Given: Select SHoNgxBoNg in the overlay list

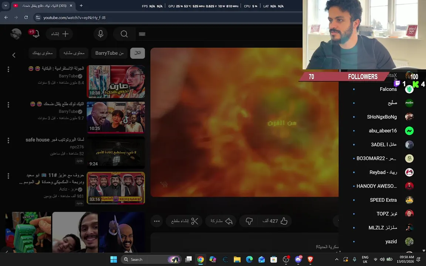Looking at the screenshot, I should [x=382, y=117].
